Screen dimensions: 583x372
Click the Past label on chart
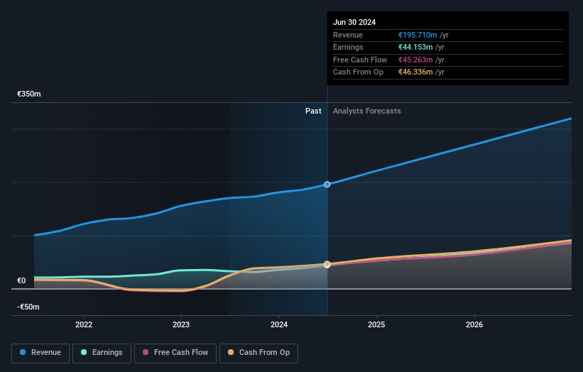coord(313,111)
